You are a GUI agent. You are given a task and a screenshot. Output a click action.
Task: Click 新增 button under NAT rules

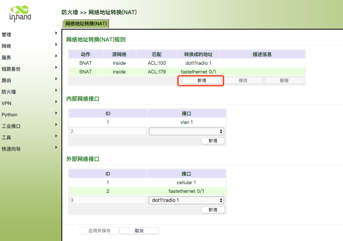point(201,81)
